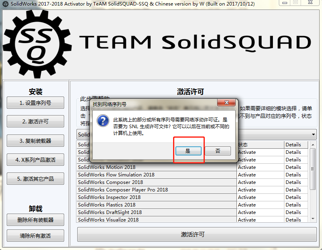The width and height of the screenshot is (322, 250).
Task: Click the product list scrollbar thumb
Action: [x=313, y=169]
